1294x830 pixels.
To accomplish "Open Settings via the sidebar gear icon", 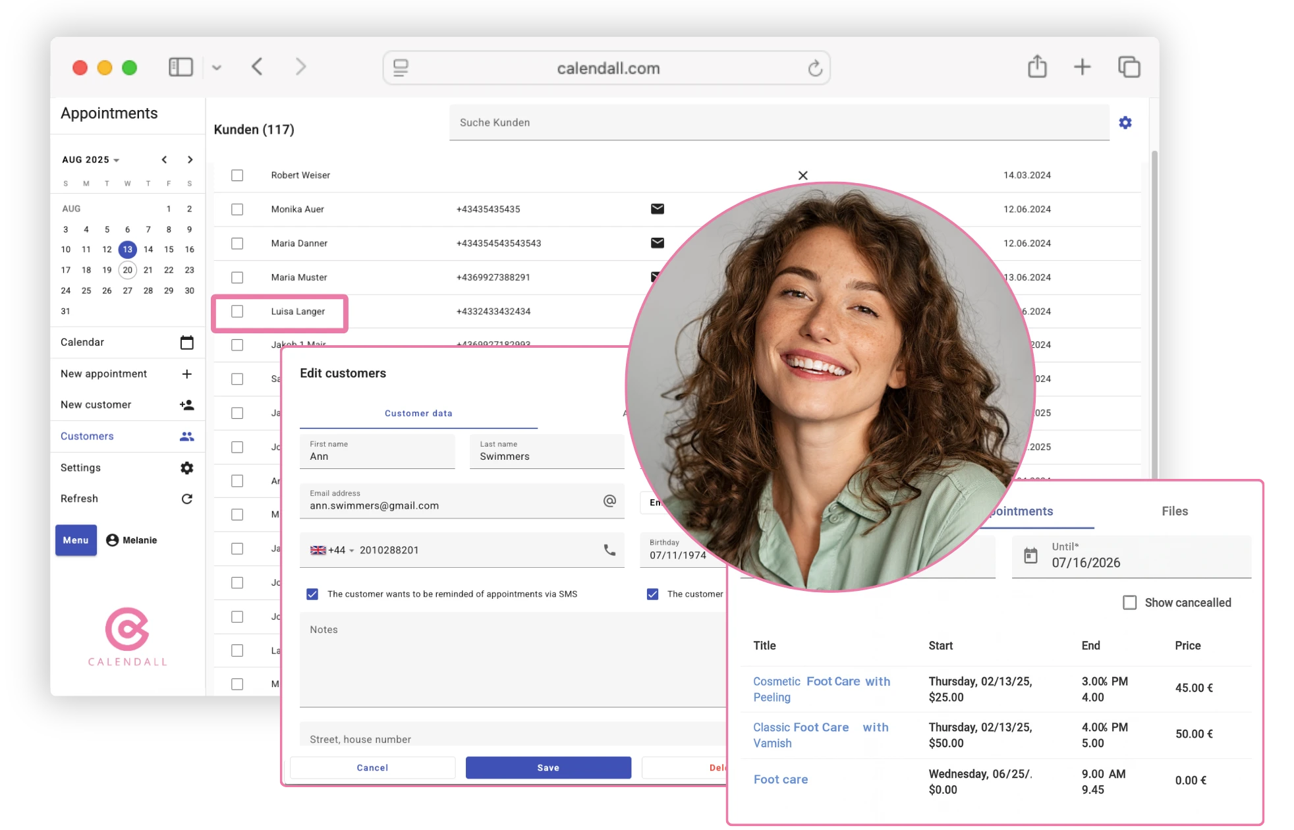I will pyautogui.click(x=187, y=468).
